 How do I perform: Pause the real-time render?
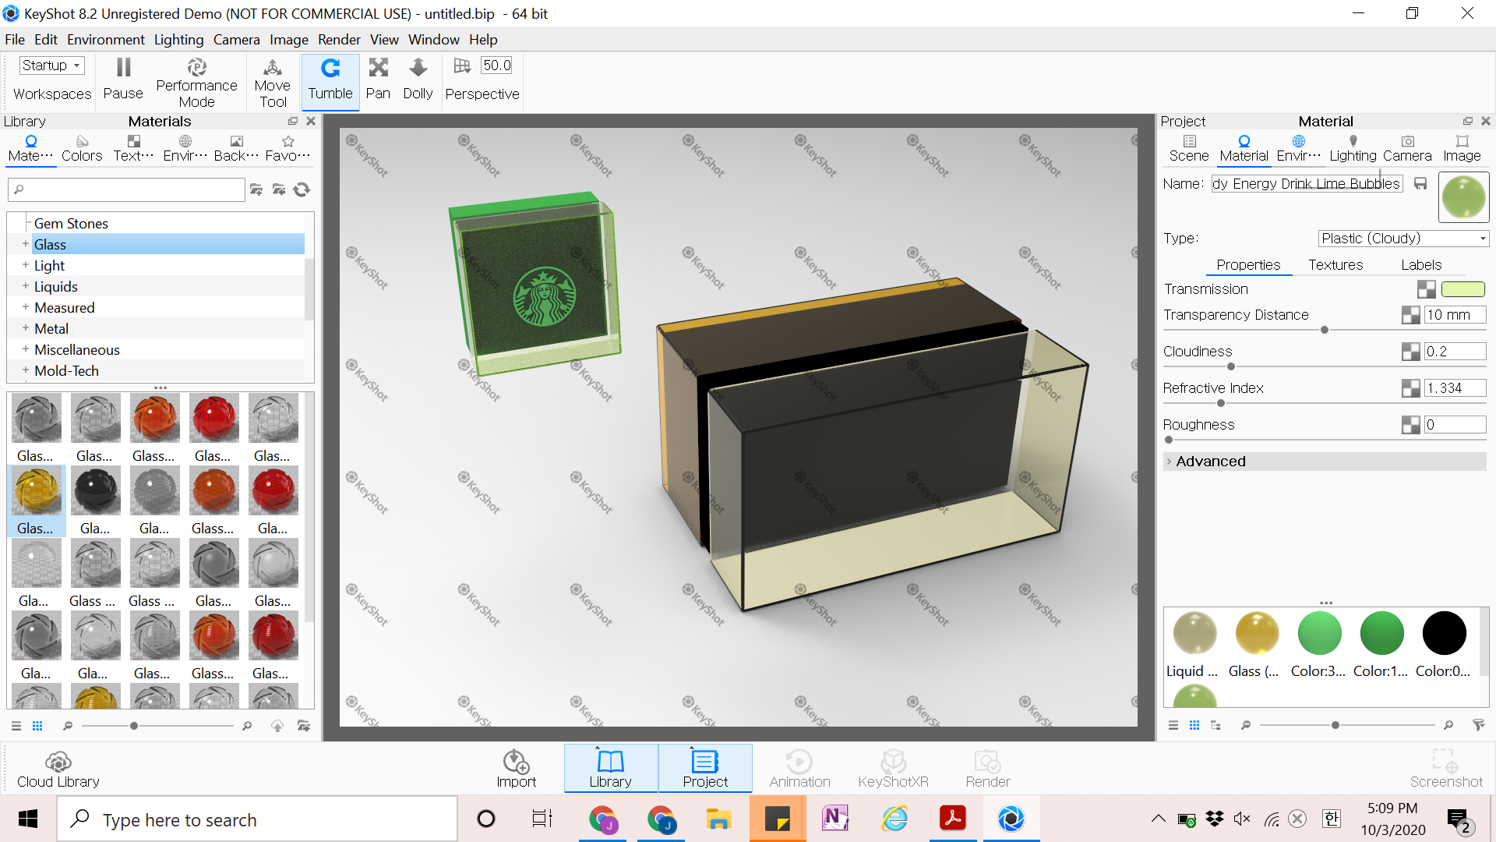[123, 80]
